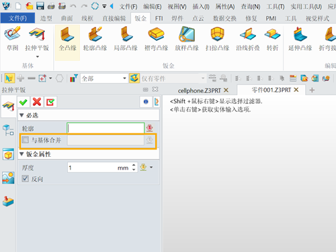
Task: Enable the 与基体合并 checkbox
Action: point(26,140)
